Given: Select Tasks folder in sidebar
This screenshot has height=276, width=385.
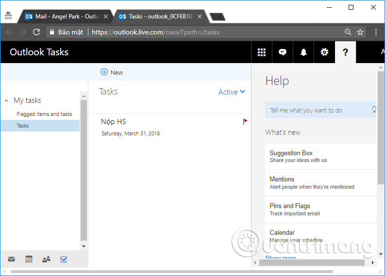Looking at the screenshot, I should click(x=40, y=126).
